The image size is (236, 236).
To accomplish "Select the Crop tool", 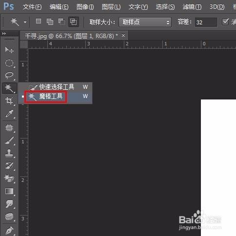I will pyautogui.click(x=9, y=101).
